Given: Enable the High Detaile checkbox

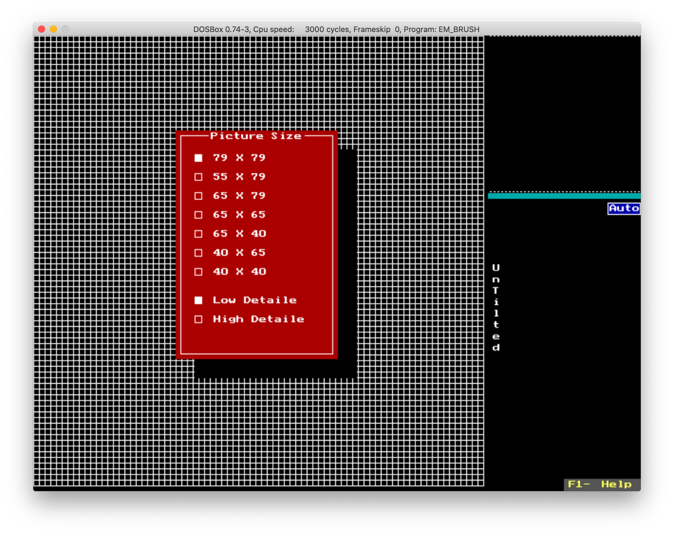Looking at the screenshot, I should (x=198, y=319).
